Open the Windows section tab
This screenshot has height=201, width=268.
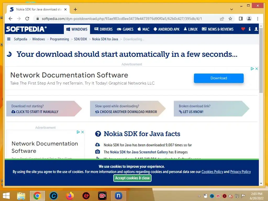click(77, 29)
